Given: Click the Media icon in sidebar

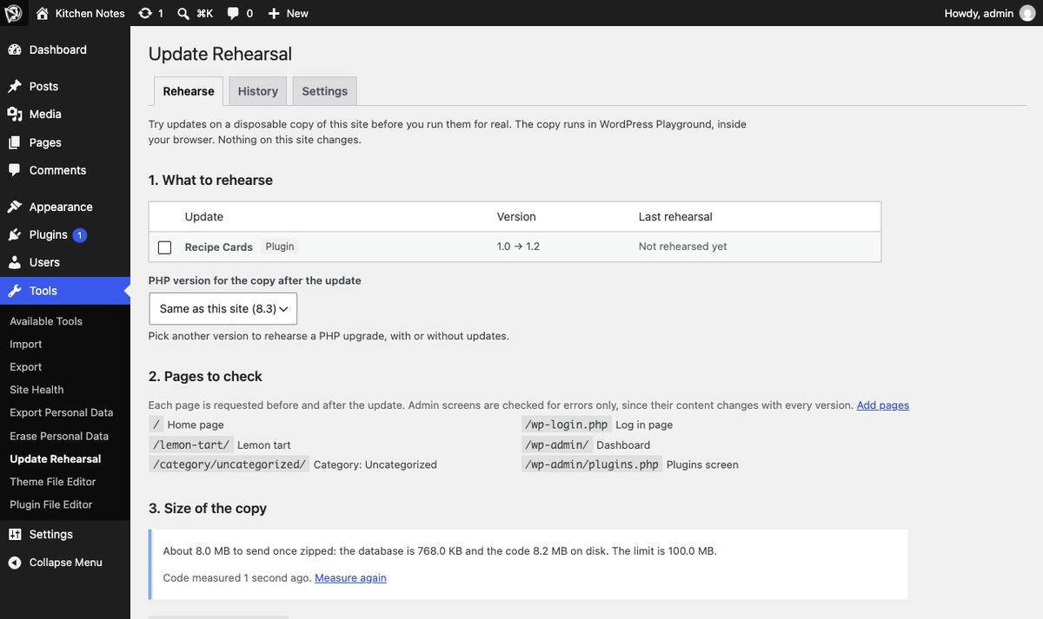Looking at the screenshot, I should tap(15, 114).
